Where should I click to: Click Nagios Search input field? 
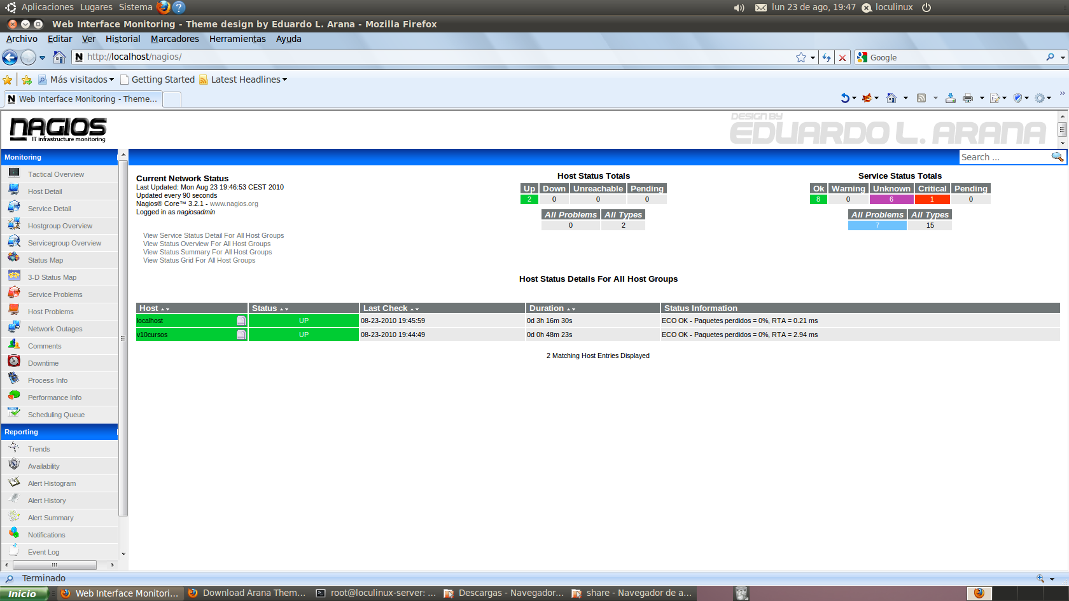click(x=1005, y=157)
